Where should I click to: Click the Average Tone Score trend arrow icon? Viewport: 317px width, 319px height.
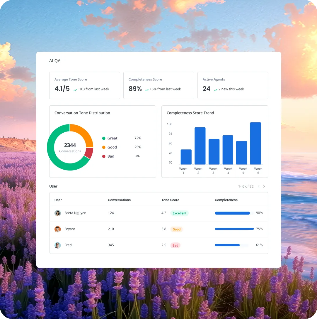point(75,90)
